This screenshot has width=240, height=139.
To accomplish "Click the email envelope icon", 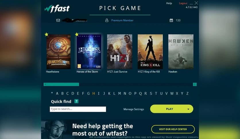I will pos(58,20).
